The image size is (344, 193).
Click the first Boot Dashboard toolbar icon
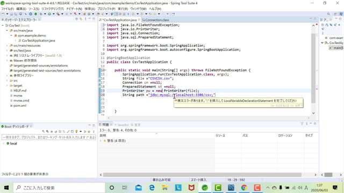(x=44, y=131)
